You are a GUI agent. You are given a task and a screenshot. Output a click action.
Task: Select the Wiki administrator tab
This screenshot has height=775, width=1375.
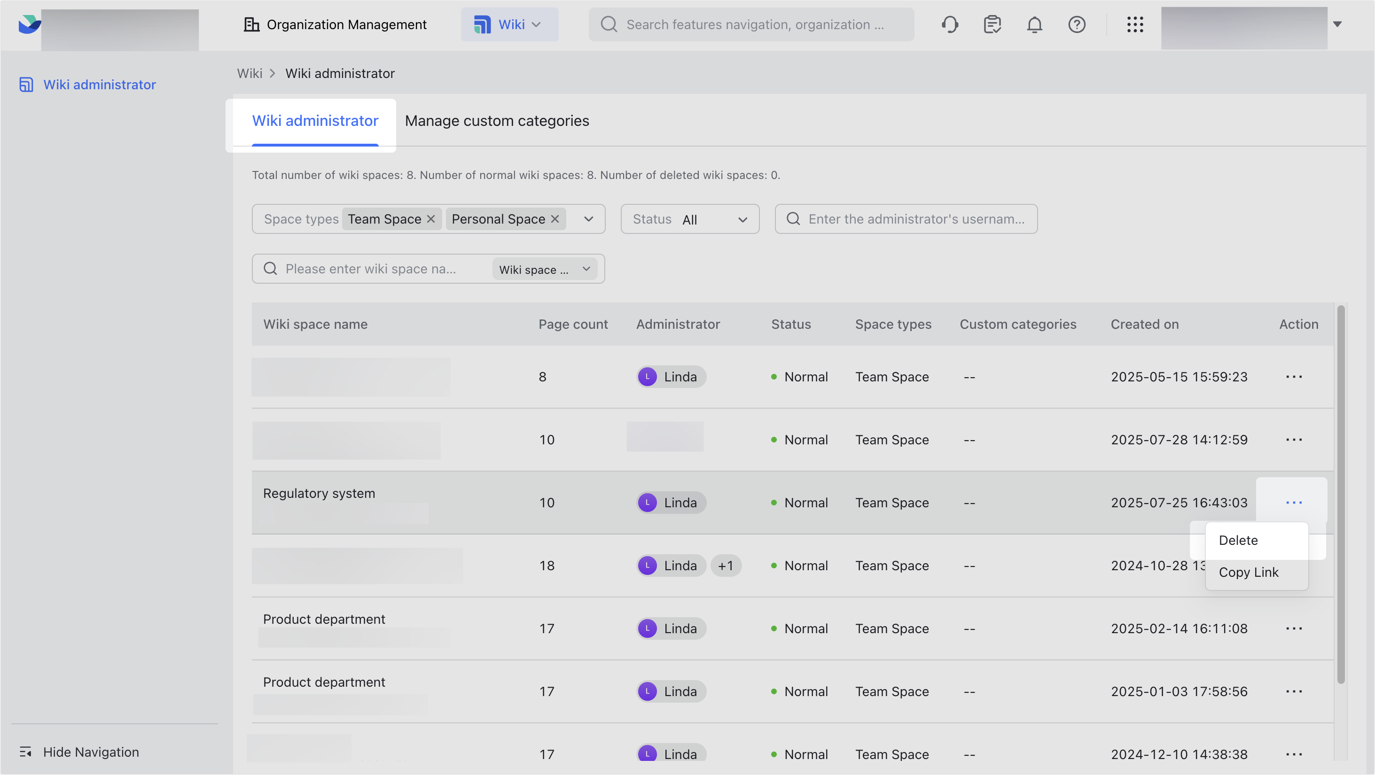(315, 121)
